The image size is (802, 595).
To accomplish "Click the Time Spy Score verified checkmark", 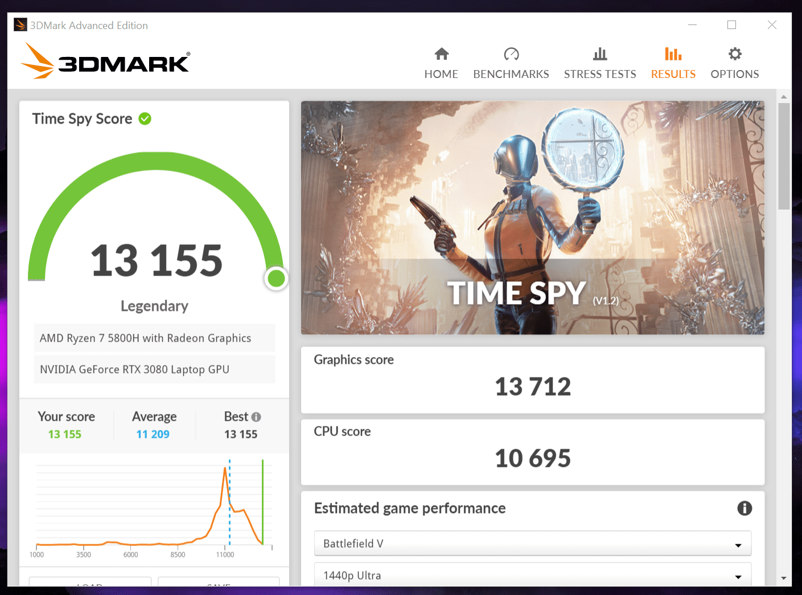I will coord(145,118).
